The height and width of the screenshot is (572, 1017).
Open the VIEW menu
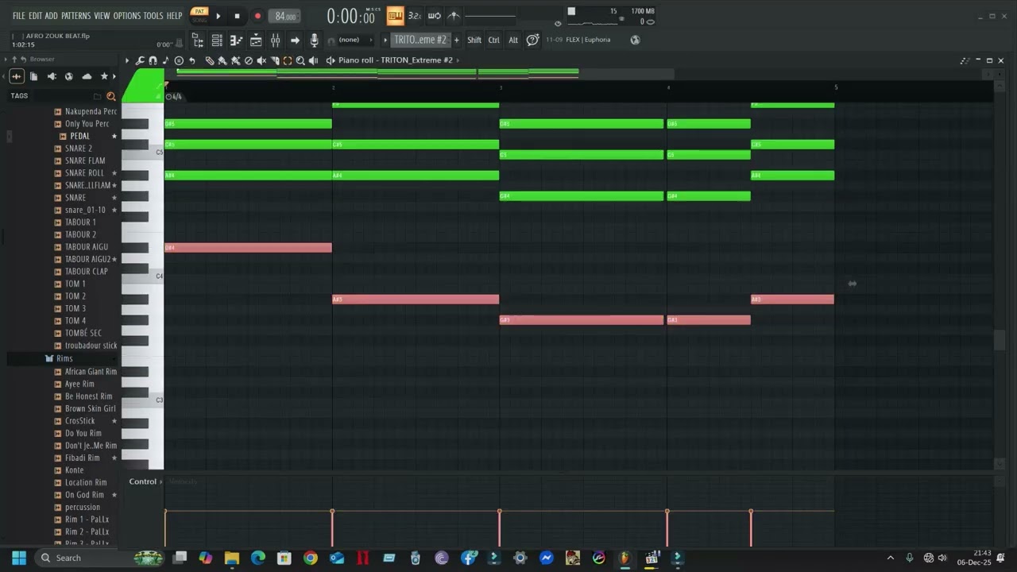[102, 16]
